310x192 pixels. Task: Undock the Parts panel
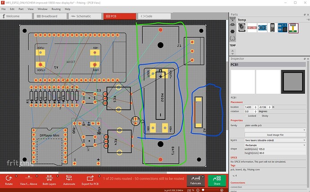[305, 15]
